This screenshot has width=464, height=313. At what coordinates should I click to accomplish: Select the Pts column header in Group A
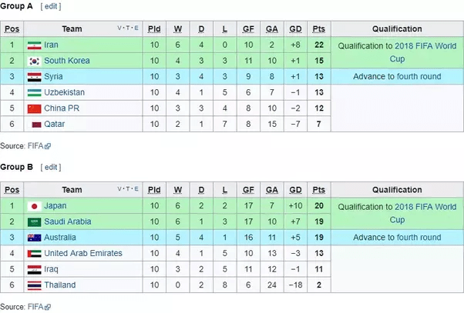click(x=318, y=29)
